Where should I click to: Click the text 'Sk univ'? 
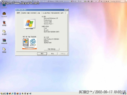[x=46, y=30]
